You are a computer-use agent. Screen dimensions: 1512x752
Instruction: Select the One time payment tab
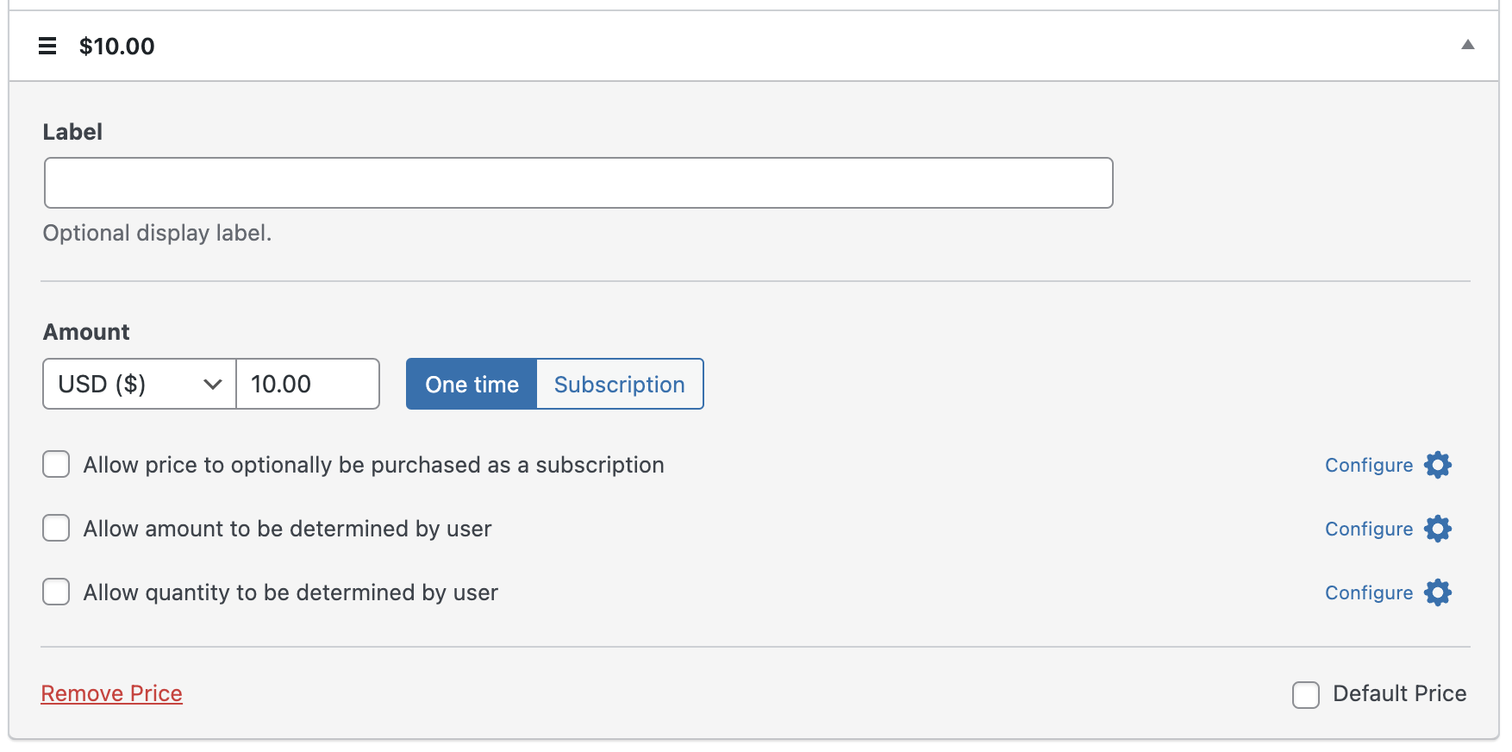472,385
